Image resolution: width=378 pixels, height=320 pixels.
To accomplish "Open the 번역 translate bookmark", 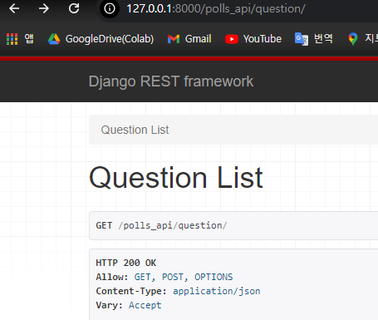I will pyautogui.click(x=314, y=39).
